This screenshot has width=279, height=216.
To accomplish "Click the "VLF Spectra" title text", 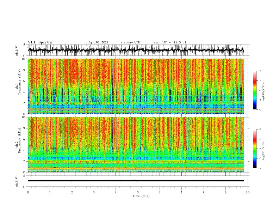I will (40, 42).
